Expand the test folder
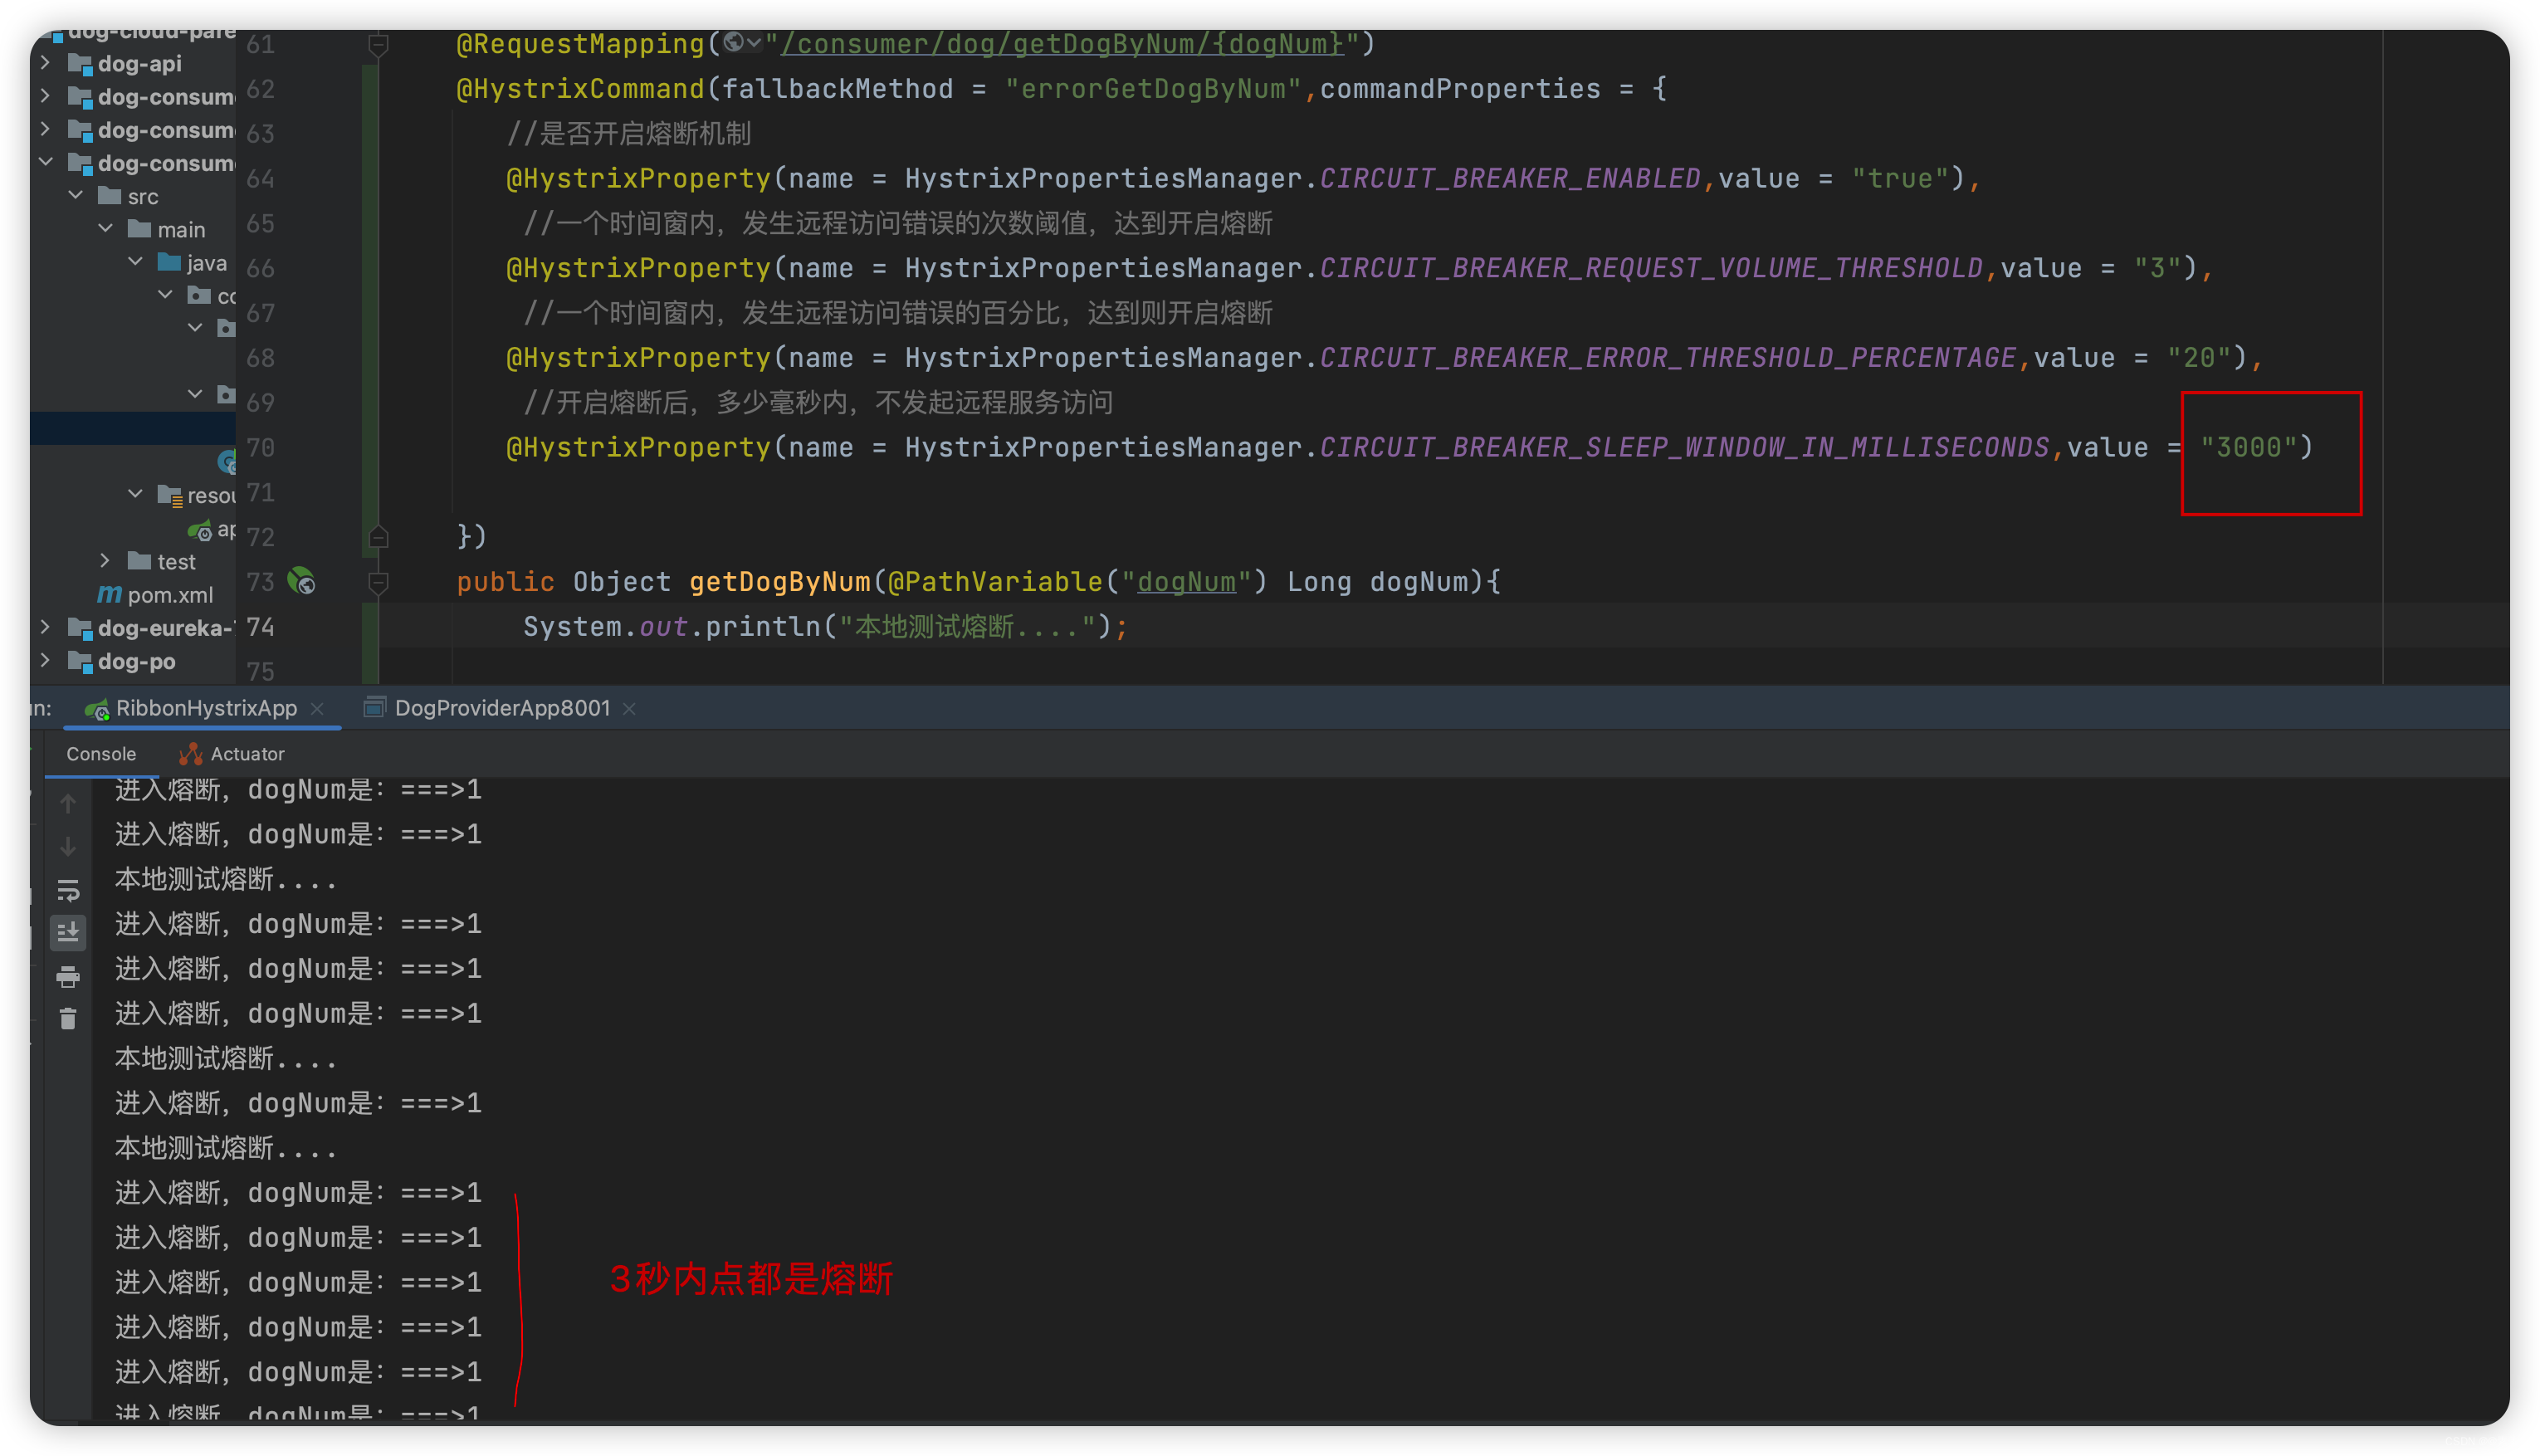The width and height of the screenshot is (2540, 1456). 105,560
